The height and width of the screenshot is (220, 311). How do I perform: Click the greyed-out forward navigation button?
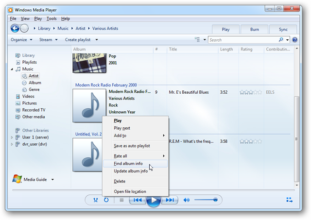[x=24, y=28]
